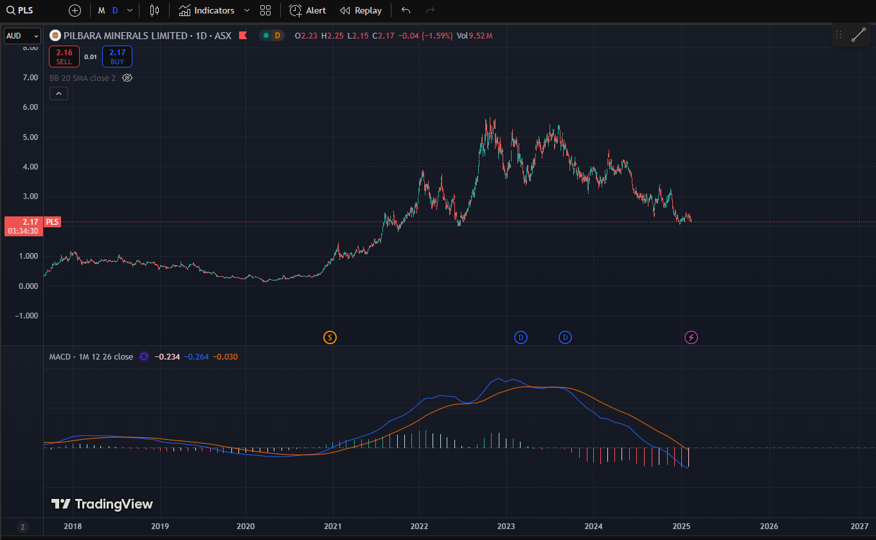Select daily D interval
876x540 pixels.
click(x=115, y=10)
